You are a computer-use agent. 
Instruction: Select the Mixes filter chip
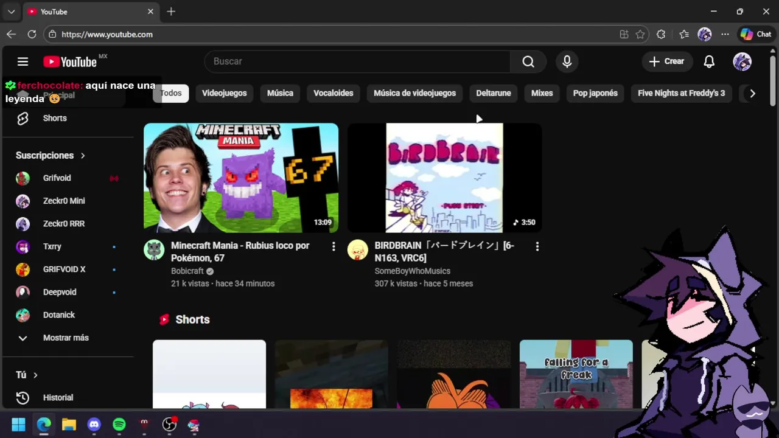(542, 93)
